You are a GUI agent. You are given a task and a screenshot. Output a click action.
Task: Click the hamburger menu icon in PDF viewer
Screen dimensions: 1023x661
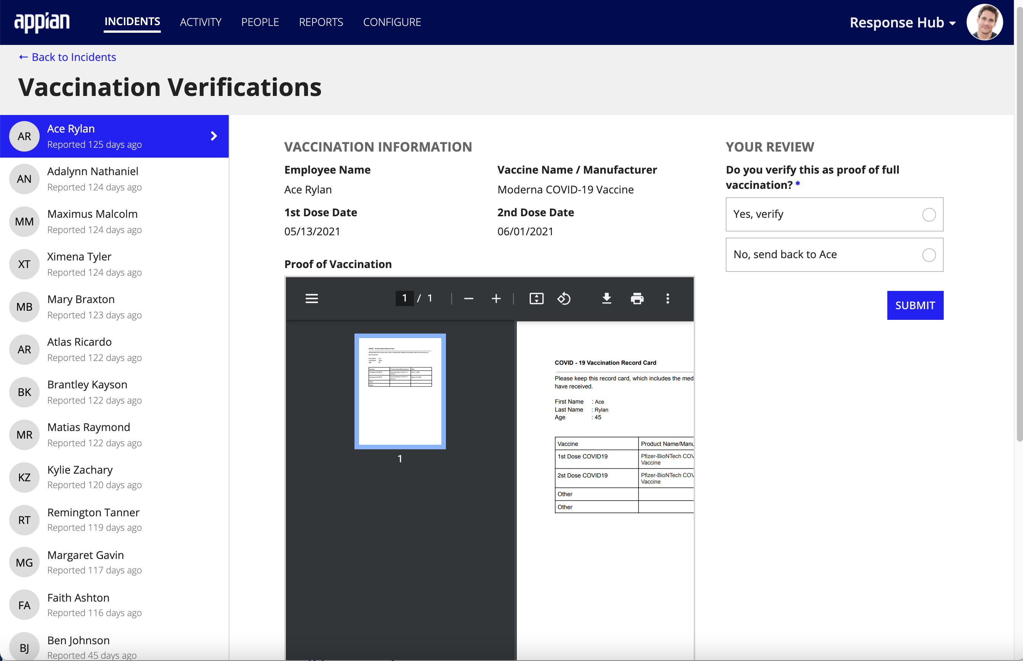pos(312,298)
